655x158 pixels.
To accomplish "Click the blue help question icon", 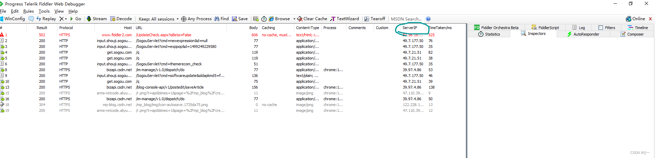I will coord(428,19).
